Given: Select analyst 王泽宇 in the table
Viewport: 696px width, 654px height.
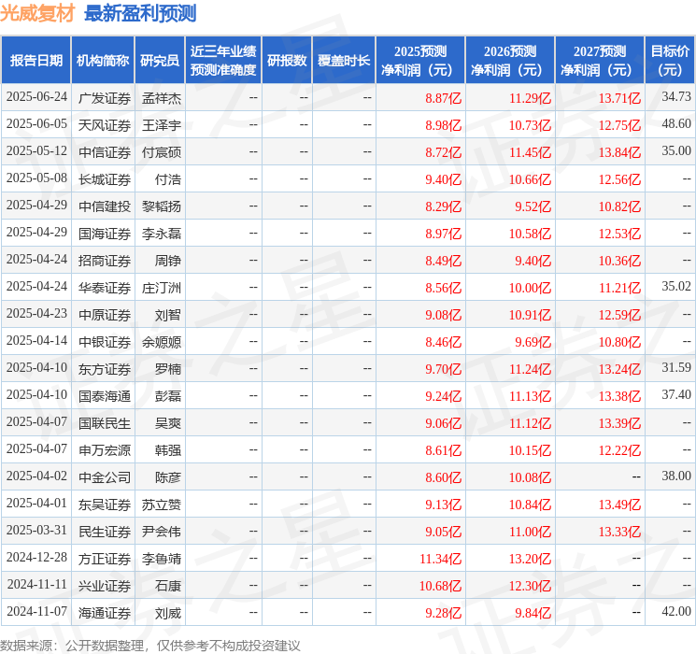Looking at the screenshot, I should (162, 124).
